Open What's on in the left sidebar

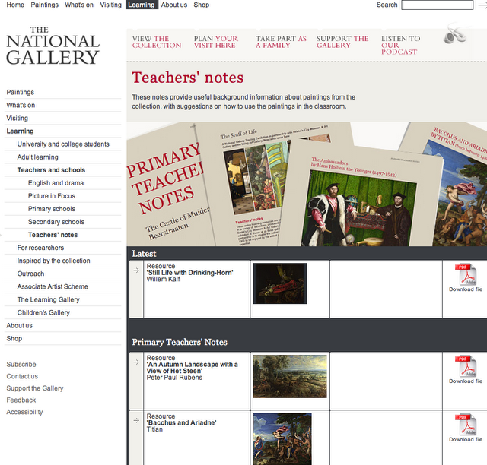click(21, 105)
